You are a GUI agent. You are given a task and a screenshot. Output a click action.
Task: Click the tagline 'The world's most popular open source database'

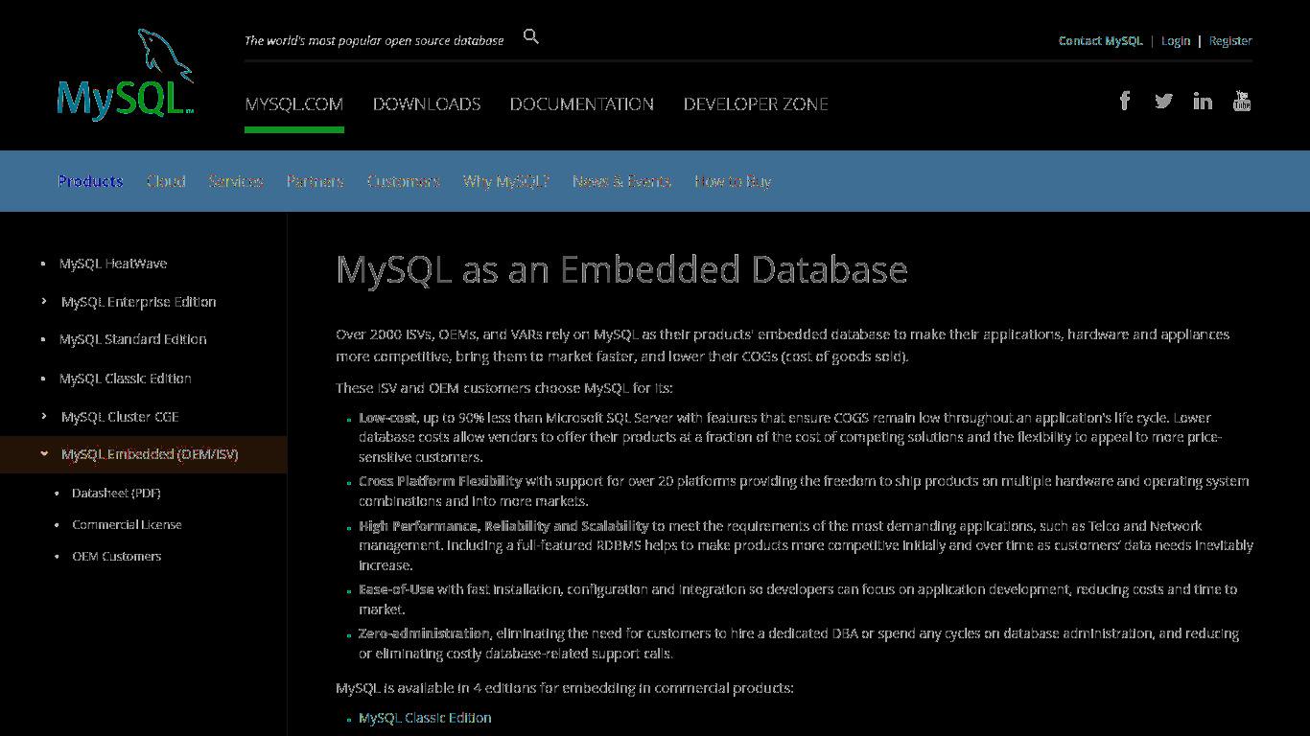[374, 40]
